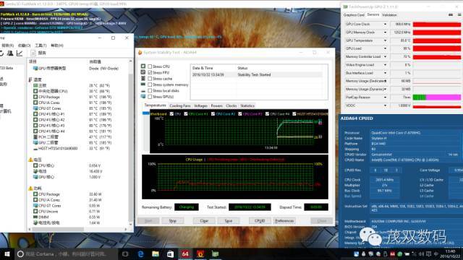The width and height of the screenshot is (463, 260).
Task: Expand the PerfCap Reason dropdown
Action: coord(385,97)
